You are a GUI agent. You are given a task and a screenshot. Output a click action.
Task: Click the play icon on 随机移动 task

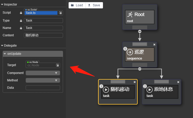click(106, 89)
